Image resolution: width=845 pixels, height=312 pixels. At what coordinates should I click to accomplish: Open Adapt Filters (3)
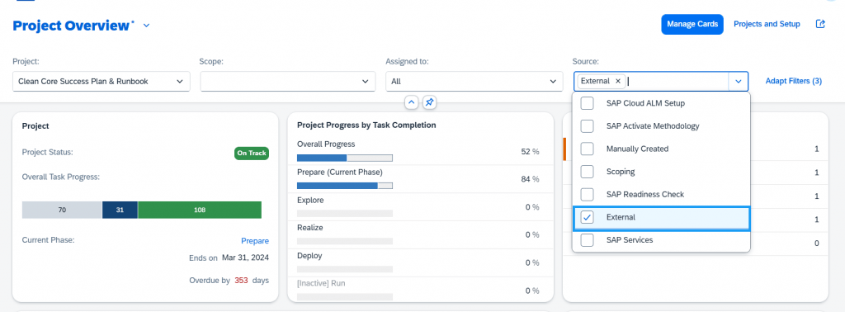[793, 81]
